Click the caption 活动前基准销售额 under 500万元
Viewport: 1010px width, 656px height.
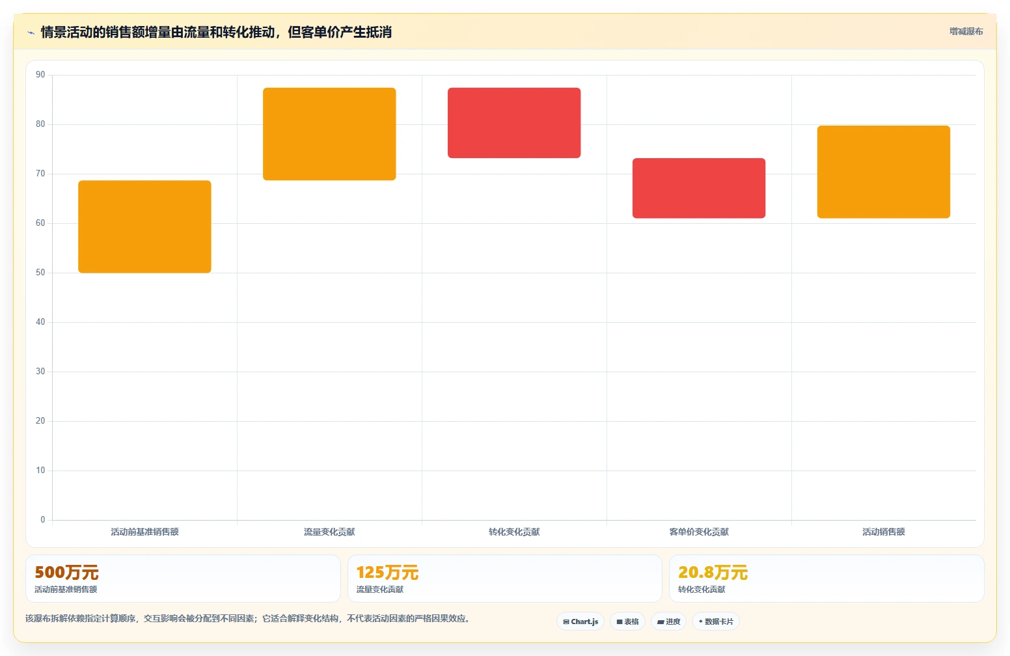66,590
